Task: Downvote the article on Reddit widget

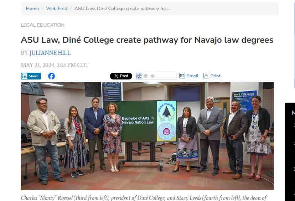Action: click(152, 76)
